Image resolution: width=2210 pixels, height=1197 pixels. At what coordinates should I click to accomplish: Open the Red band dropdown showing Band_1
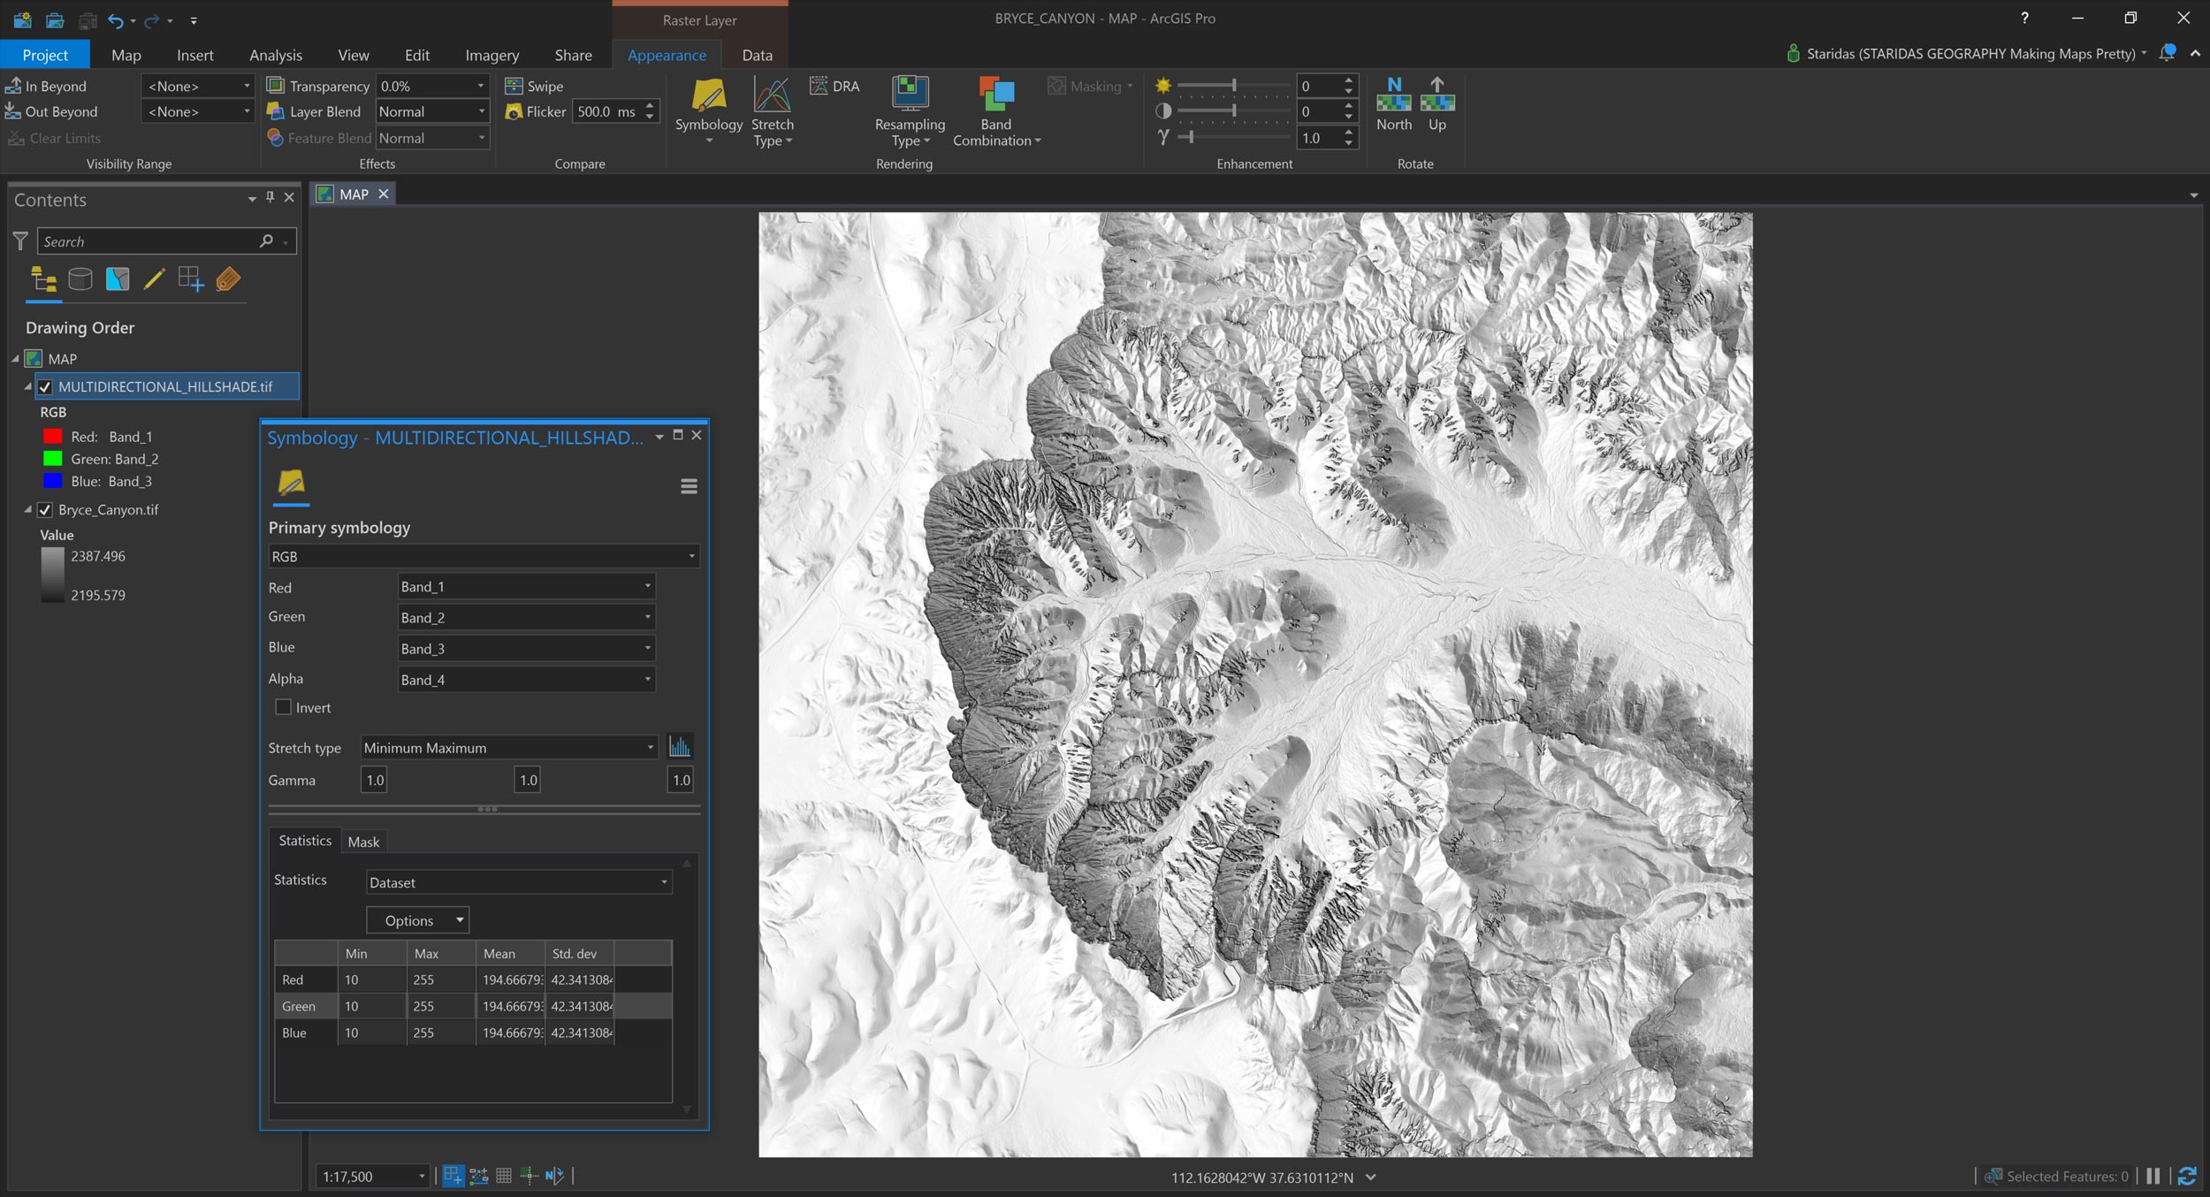click(526, 586)
